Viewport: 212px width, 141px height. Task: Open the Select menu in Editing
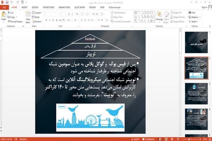click(193, 22)
